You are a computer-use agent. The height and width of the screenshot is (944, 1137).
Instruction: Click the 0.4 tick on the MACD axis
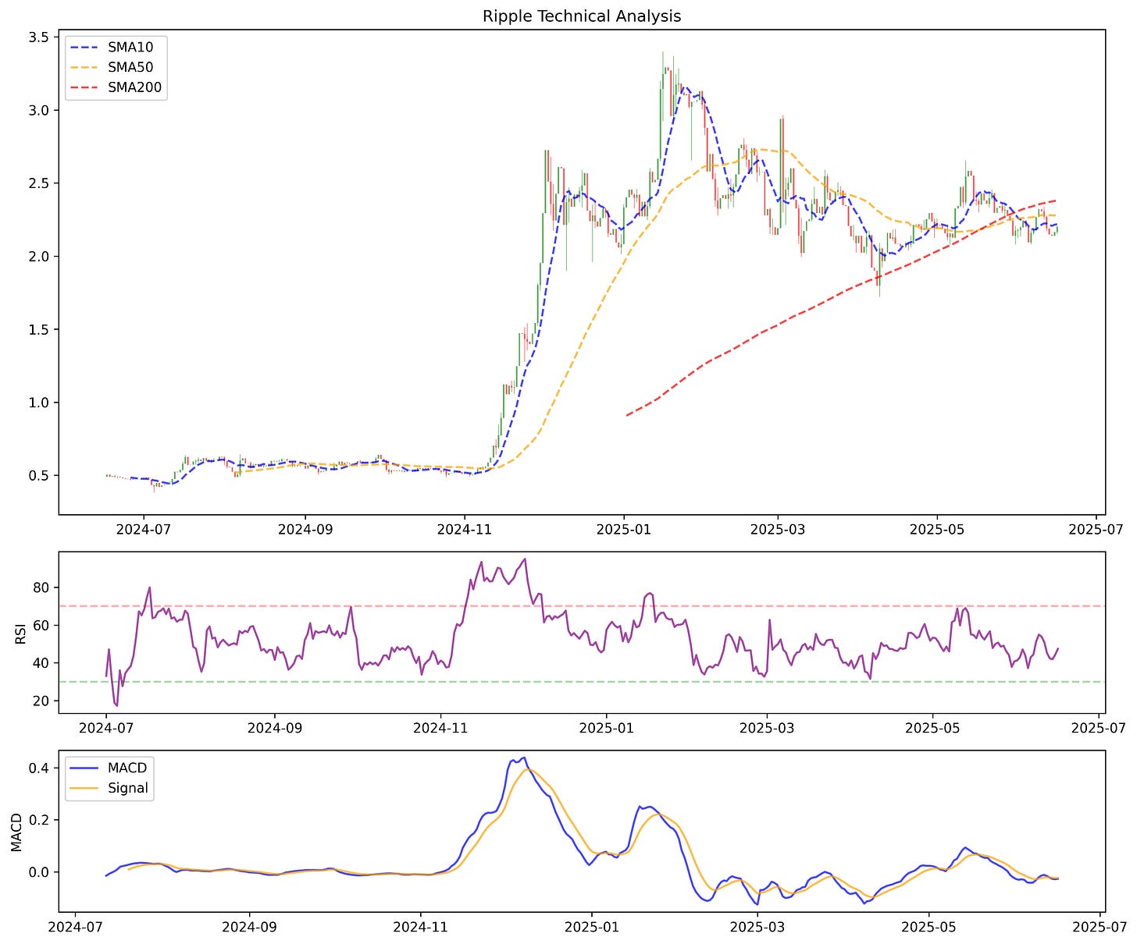[39, 768]
